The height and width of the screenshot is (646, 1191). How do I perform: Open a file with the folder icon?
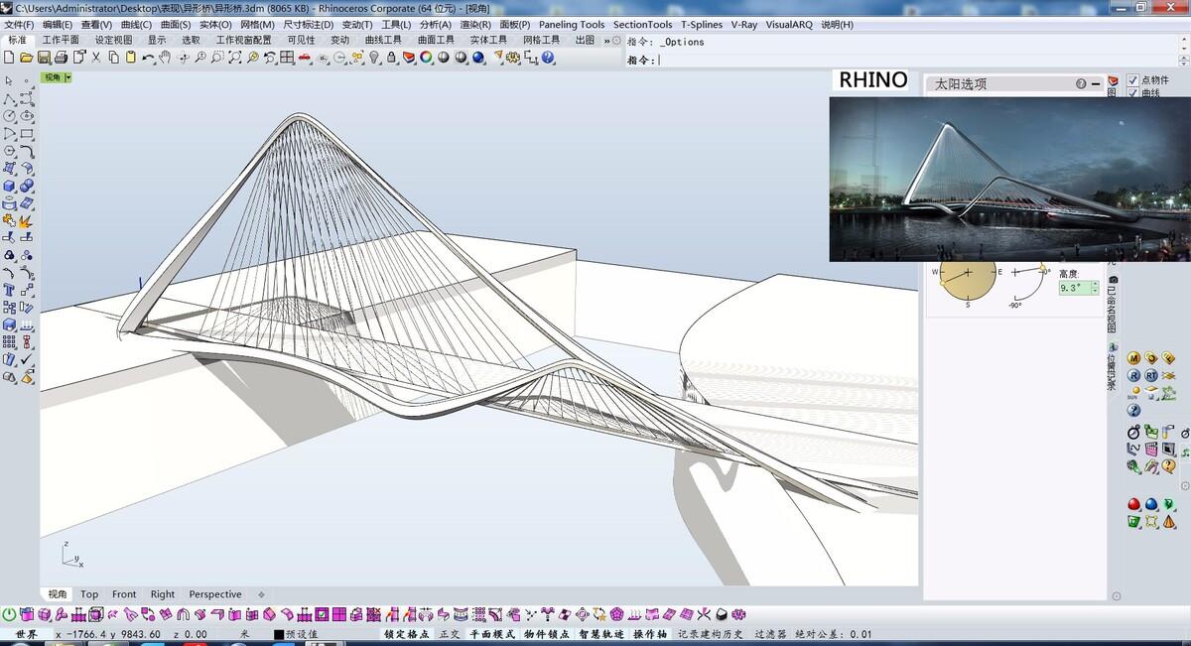[x=27, y=58]
